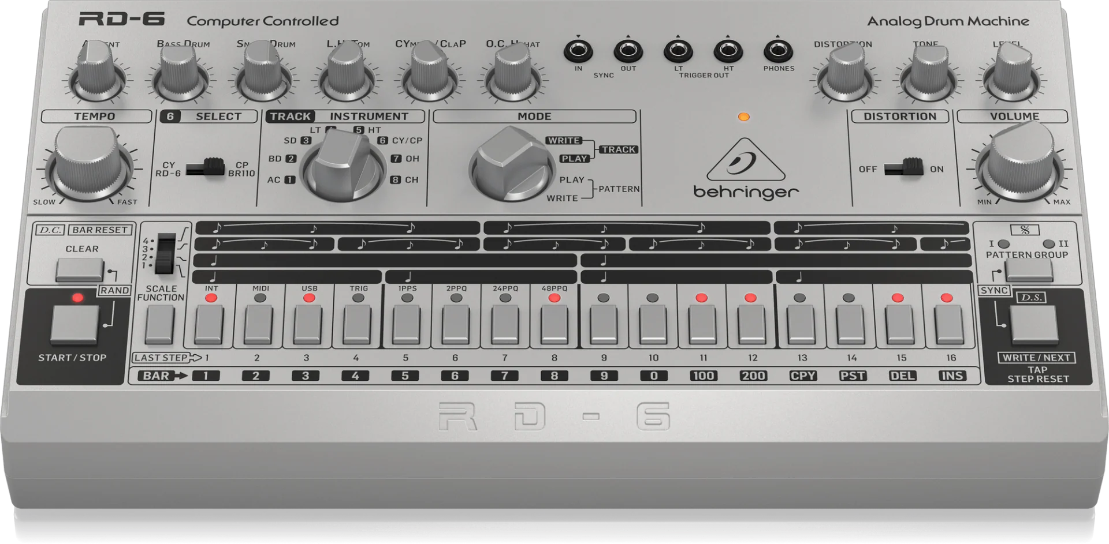The width and height of the screenshot is (1109, 544).
Task: Click the 48PPQ red LED
Action: (554, 298)
